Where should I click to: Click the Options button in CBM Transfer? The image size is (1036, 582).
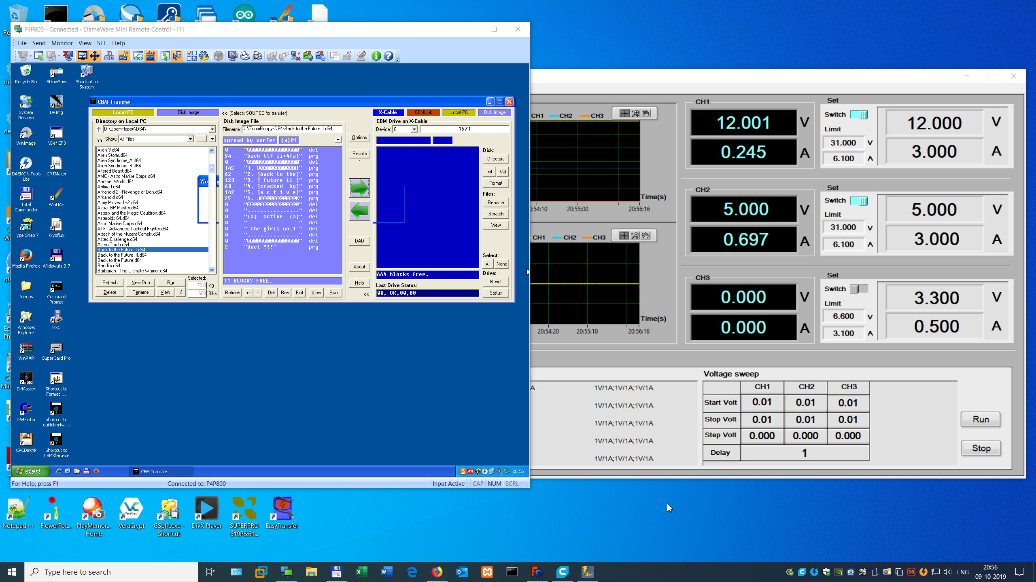pyautogui.click(x=359, y=137)
